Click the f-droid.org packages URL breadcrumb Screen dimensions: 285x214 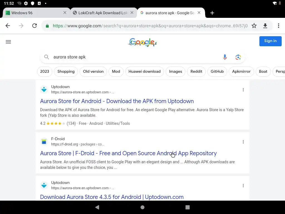click(78, 144)
